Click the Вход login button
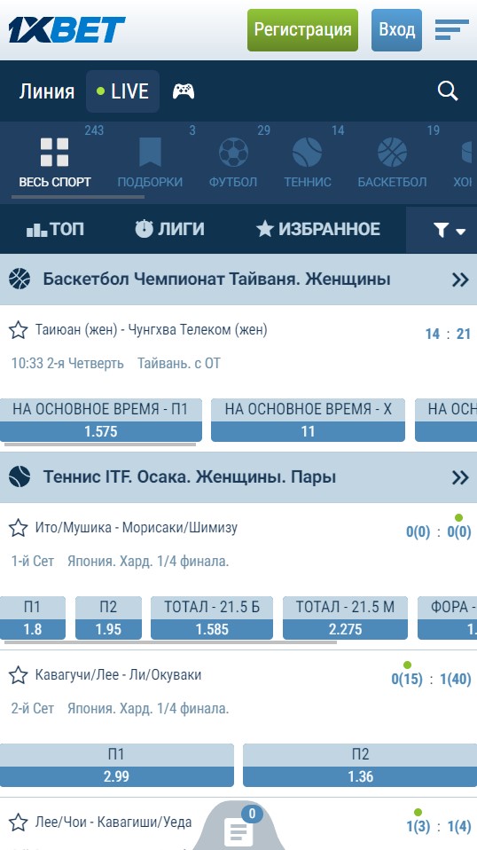The image size is (477, 850). pos(396,30)
